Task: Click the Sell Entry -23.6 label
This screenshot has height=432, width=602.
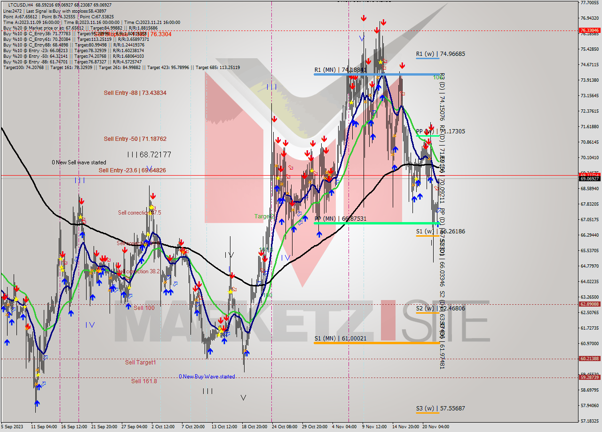Action: 132,170
